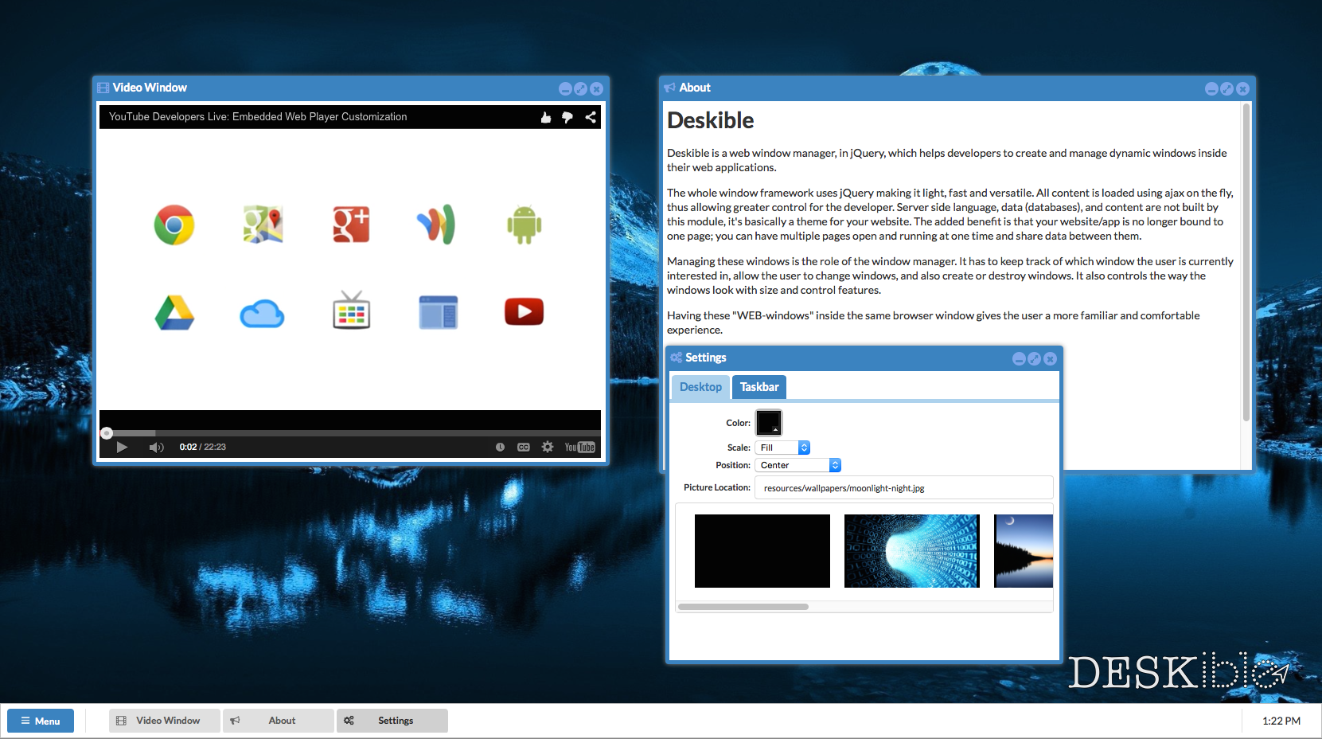The width and height of the screenshot is (1322, 739).
Task: Switch to the Taskbar tab in Settings
Action: click(758, 387)
